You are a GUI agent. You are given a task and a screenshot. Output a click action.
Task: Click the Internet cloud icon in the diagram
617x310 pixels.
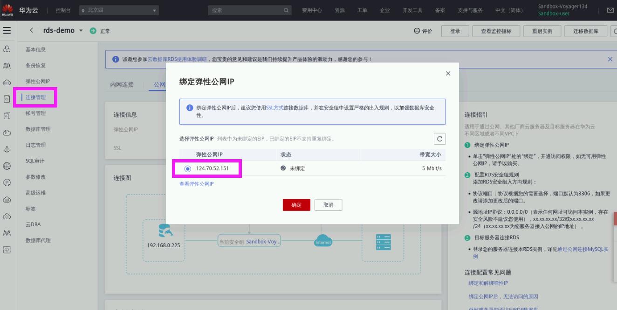[323, 241]
